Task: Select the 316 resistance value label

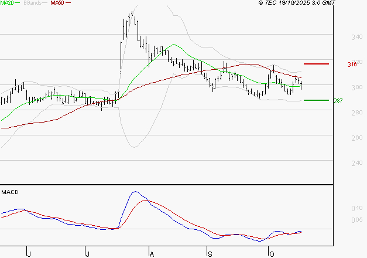Action: pyautogui.click(x=352, y=64)
